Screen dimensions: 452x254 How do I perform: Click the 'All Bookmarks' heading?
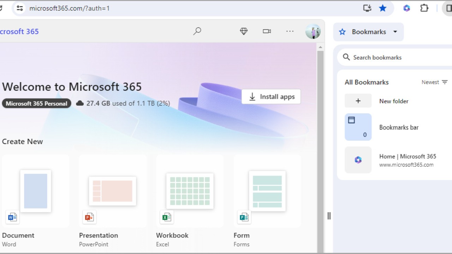coord(367,82)
